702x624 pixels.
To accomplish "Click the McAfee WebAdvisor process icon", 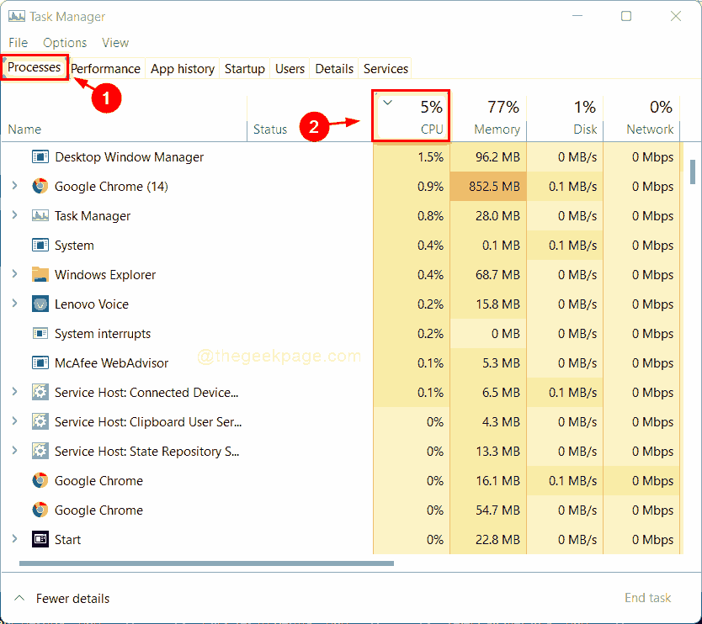I will tap(40, 362).
